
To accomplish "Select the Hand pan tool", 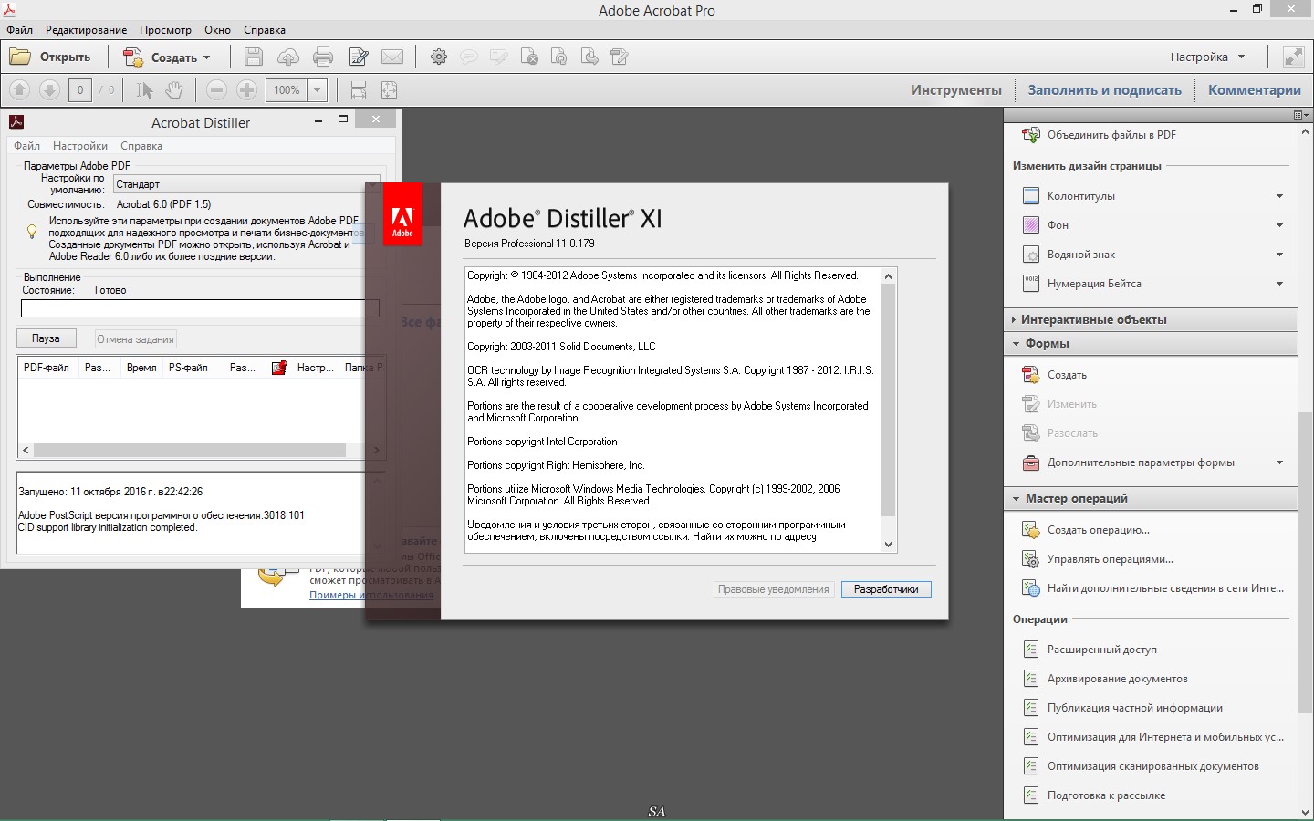I will [174, 89].
